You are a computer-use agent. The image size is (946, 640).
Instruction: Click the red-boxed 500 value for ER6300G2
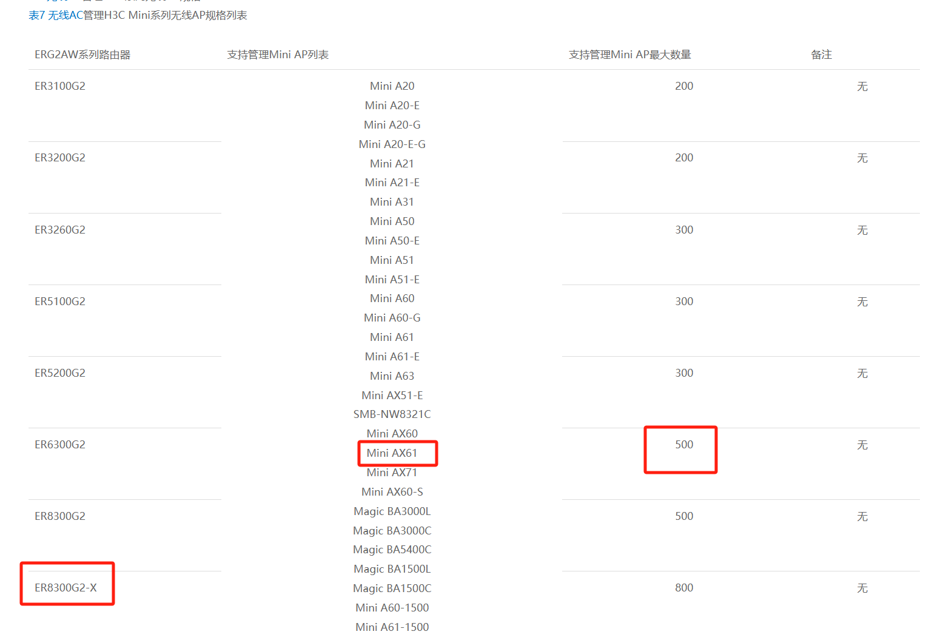[x=684, y=445]
